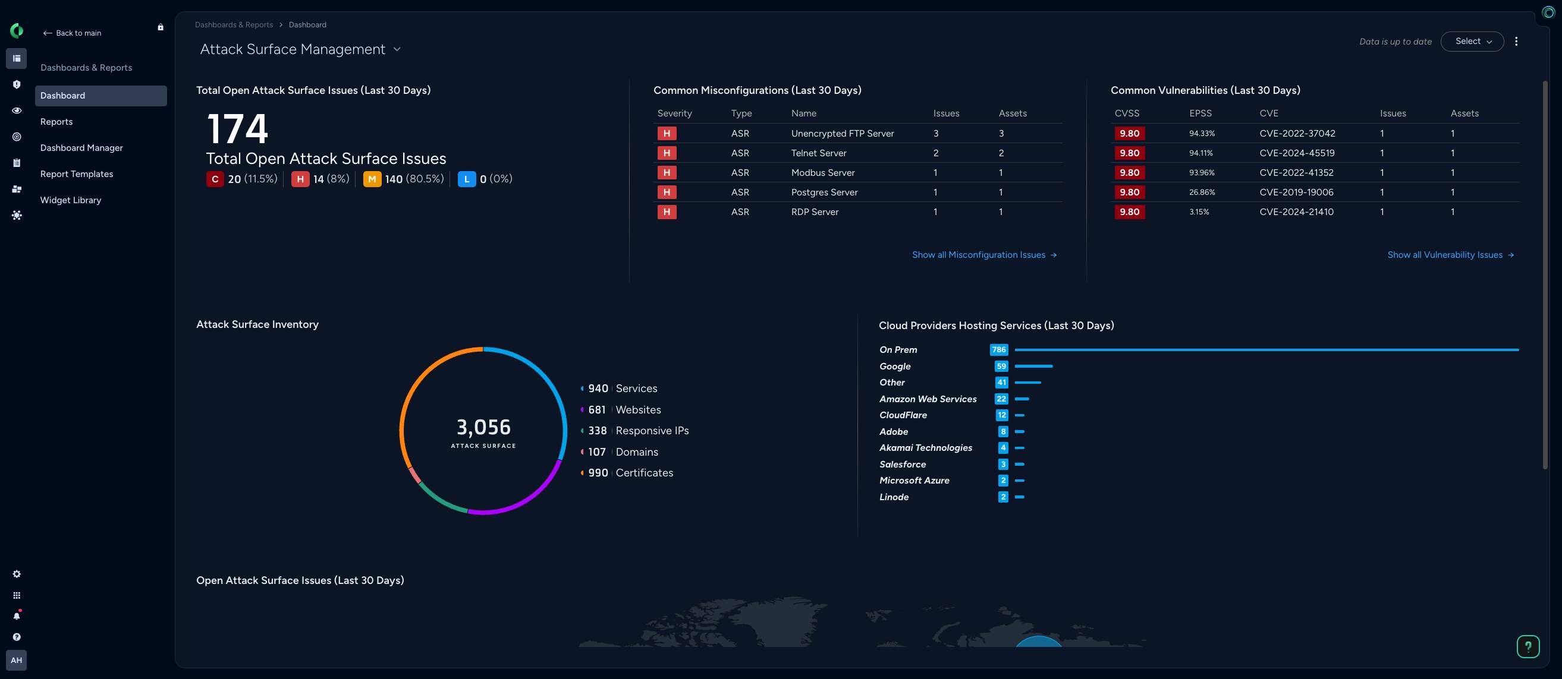Open the three-dot options menu
The width and height of the screenshot is (1562, 679).
[1516, 41]
